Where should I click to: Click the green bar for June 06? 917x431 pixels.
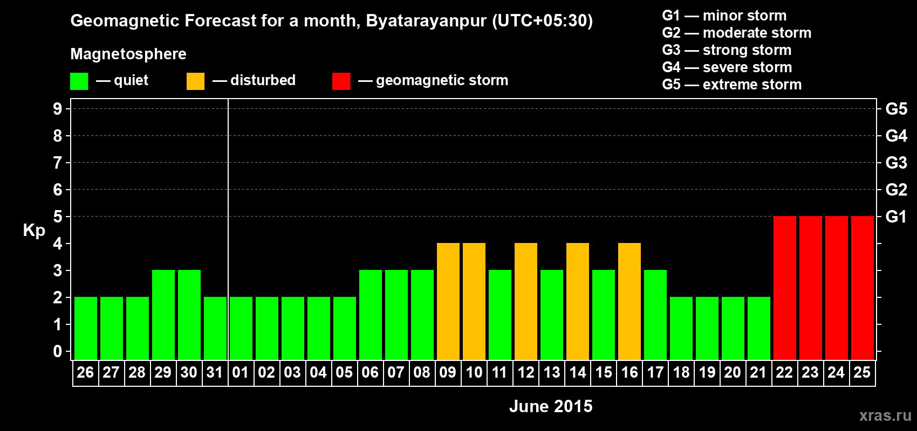tap(371, 315)
